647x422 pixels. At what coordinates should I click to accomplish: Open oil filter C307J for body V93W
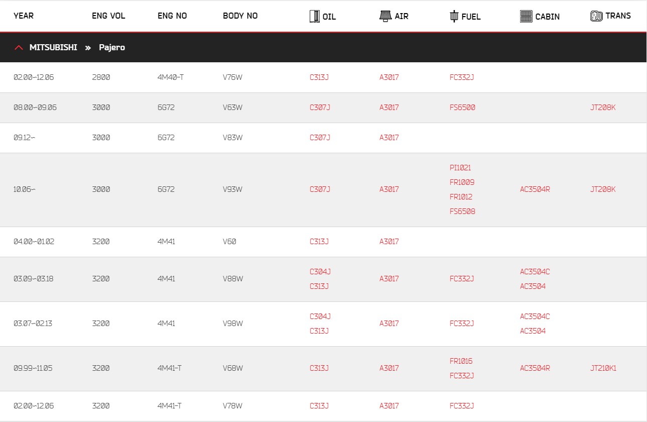[x=320, y=189]
